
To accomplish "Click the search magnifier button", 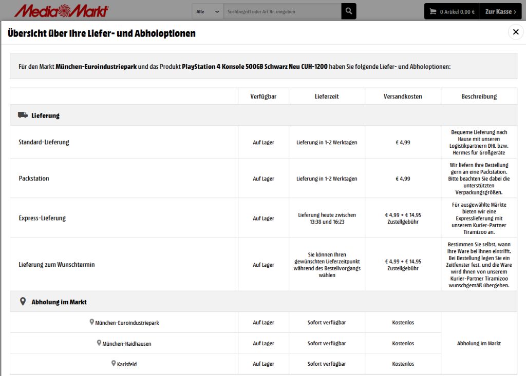I will pyautogui.click(x=349, y=11).
